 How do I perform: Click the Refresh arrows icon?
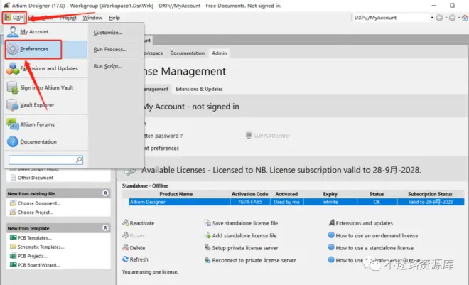pyautogui.click(x=125, y=259)
